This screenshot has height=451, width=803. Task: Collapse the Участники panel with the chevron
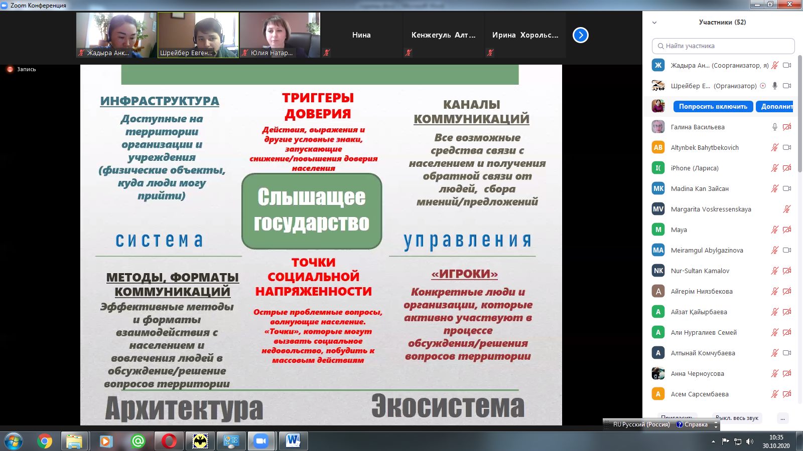(655, 23)
